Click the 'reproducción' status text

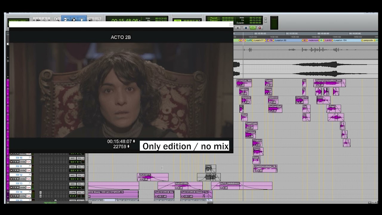click(50, 202)
